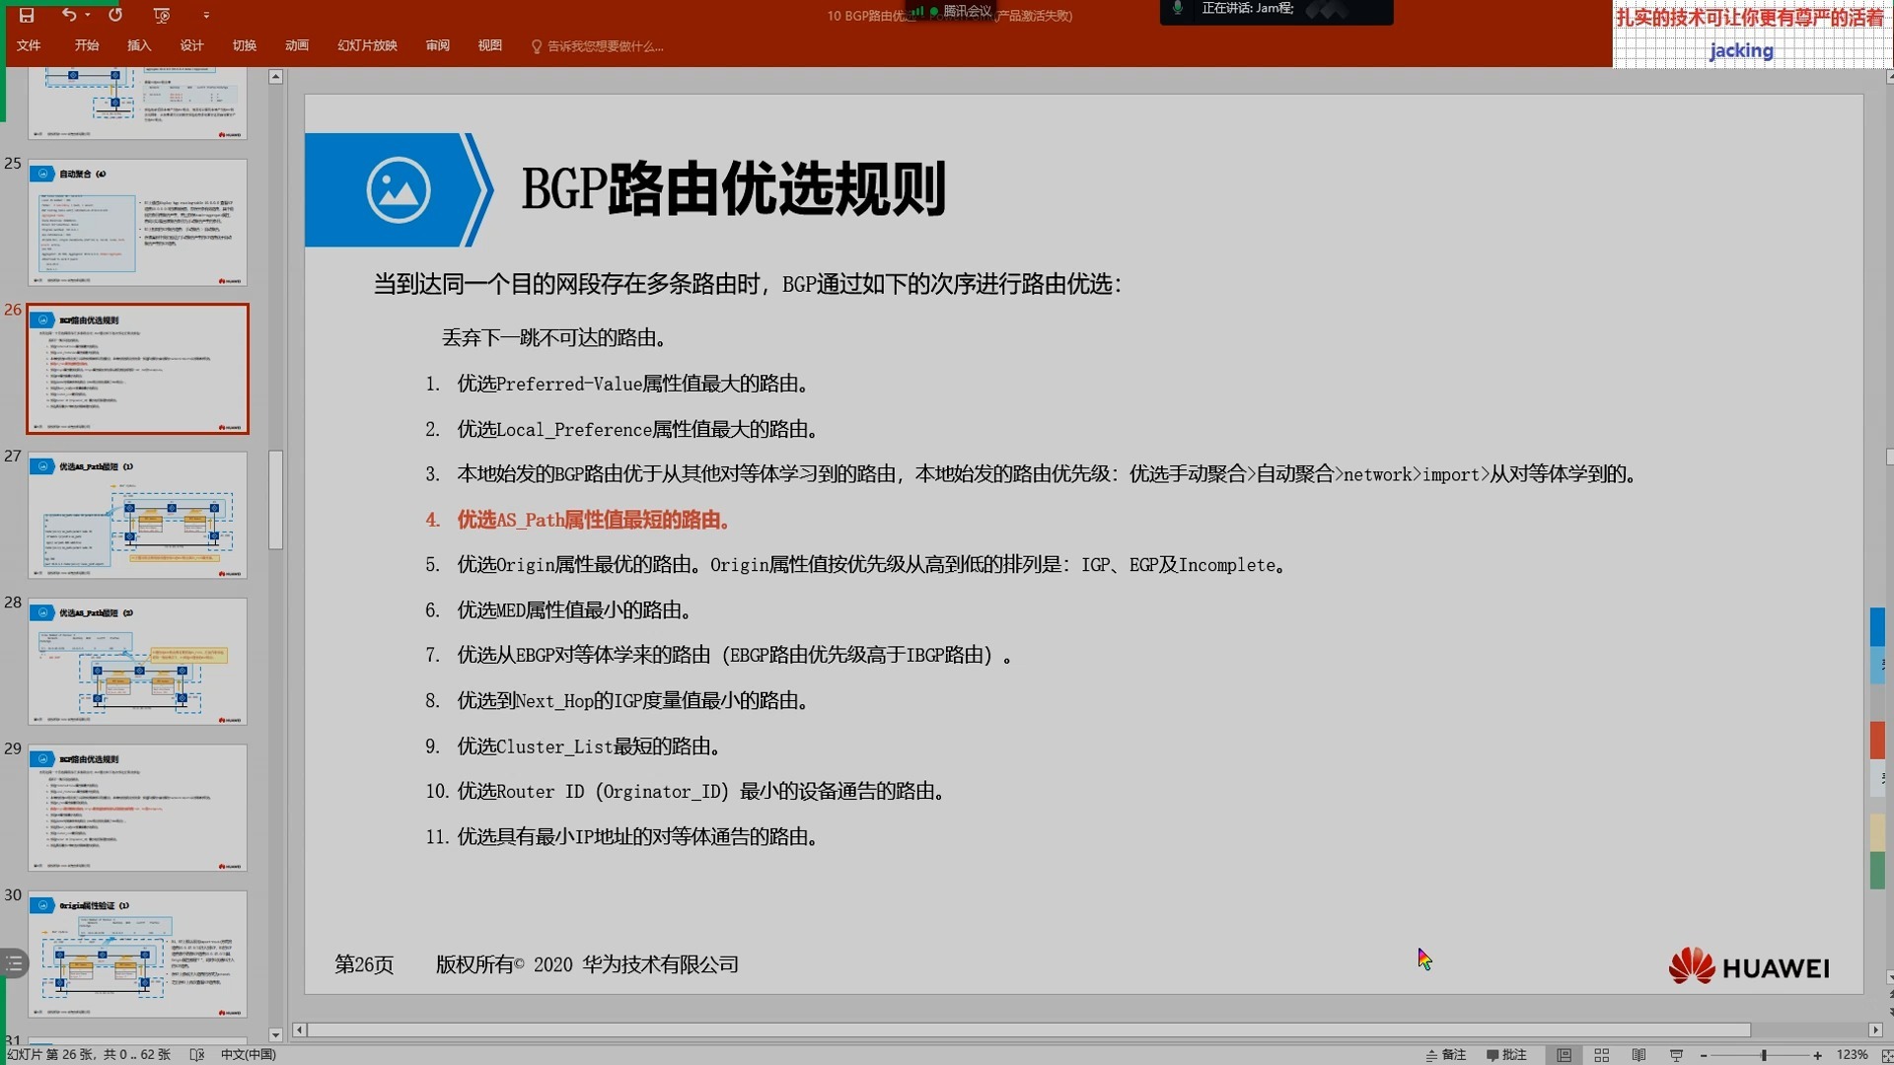Click the zoom out minus button
The height and width of the screenshot is (1065, 1894).
tap(1704, 1055)
